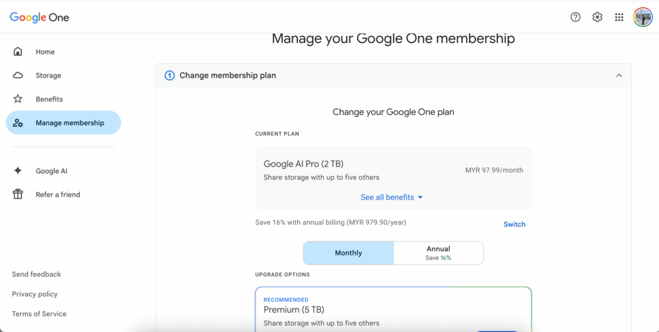
Task: Open the Google apps grid icon
Action: click(619, 17)
